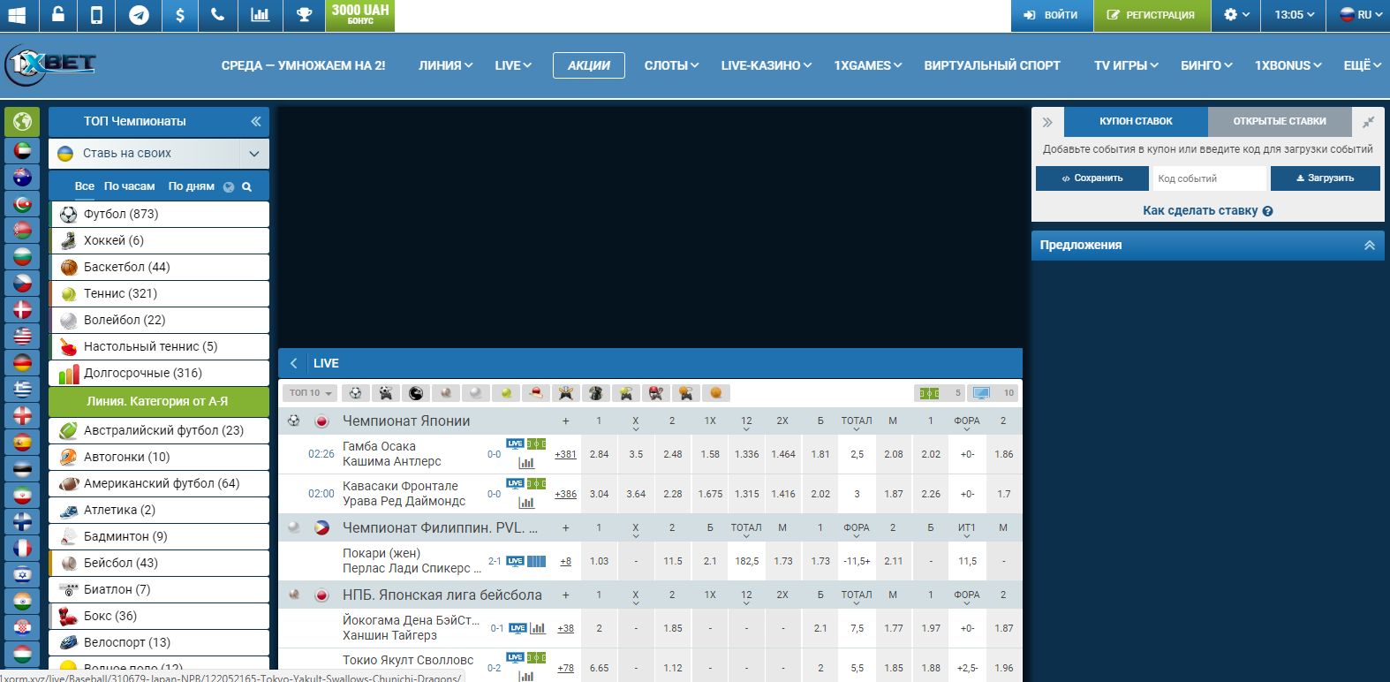Open the statistics bar chart icon
Image resolution: width=1390 pixels, height=682 pixels.
[x=261, y=15]
